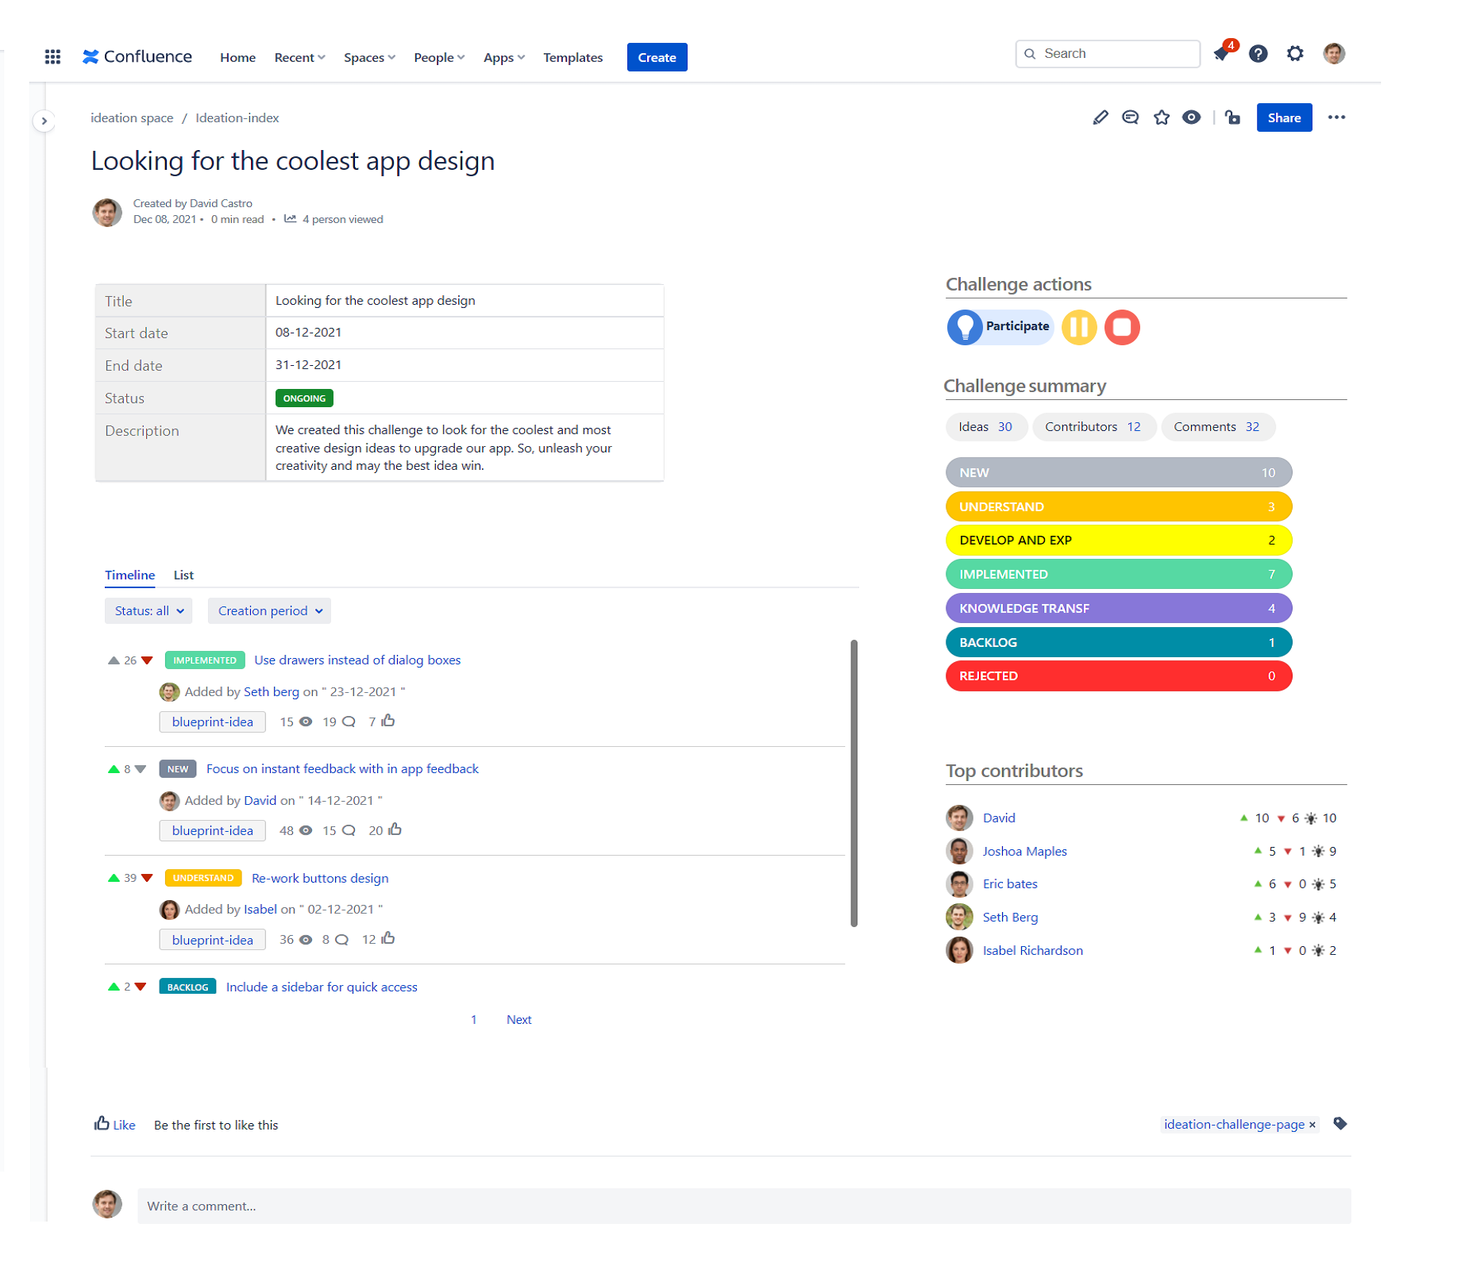Open the page edit pencil icon
Viewport: 1461px width, 1270px height.
[x=1100, y=117]
